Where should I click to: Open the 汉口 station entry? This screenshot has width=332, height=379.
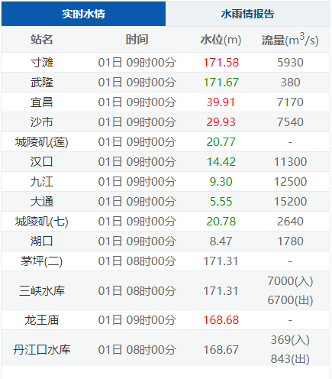pos(42,162)
